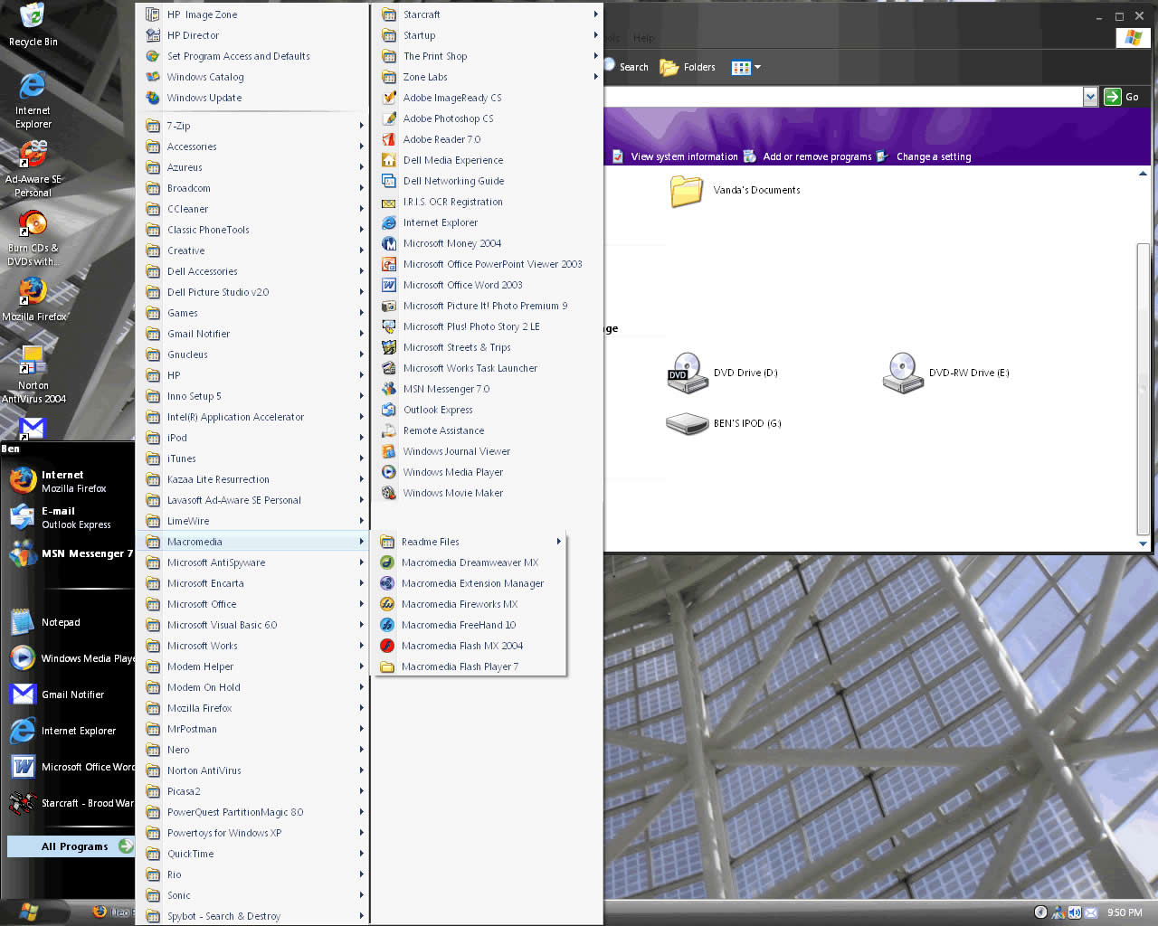The image size is (1158, 926).
Task: Expand the Zone Labs folder
Action: click(x=489, y=77)
